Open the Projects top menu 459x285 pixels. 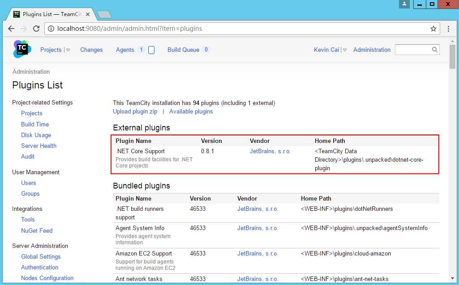(x=51, y=50)
